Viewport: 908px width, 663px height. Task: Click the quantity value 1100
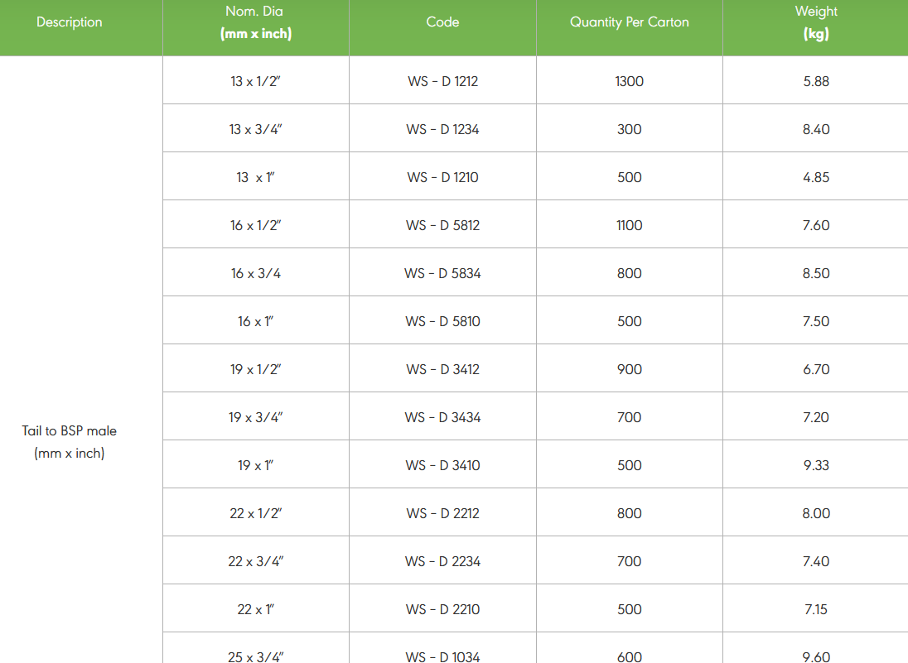click(629, 225)
